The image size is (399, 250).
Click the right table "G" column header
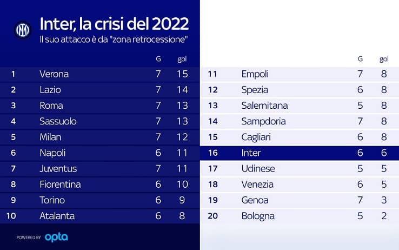tap(360, 59)
